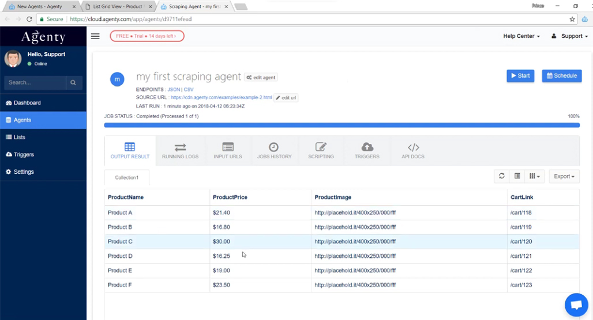
Task: Open Triggers in the sidebar
Action: [43, 155]
